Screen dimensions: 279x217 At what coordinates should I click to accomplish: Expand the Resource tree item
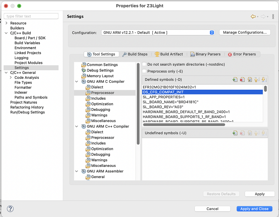point(6,23)
